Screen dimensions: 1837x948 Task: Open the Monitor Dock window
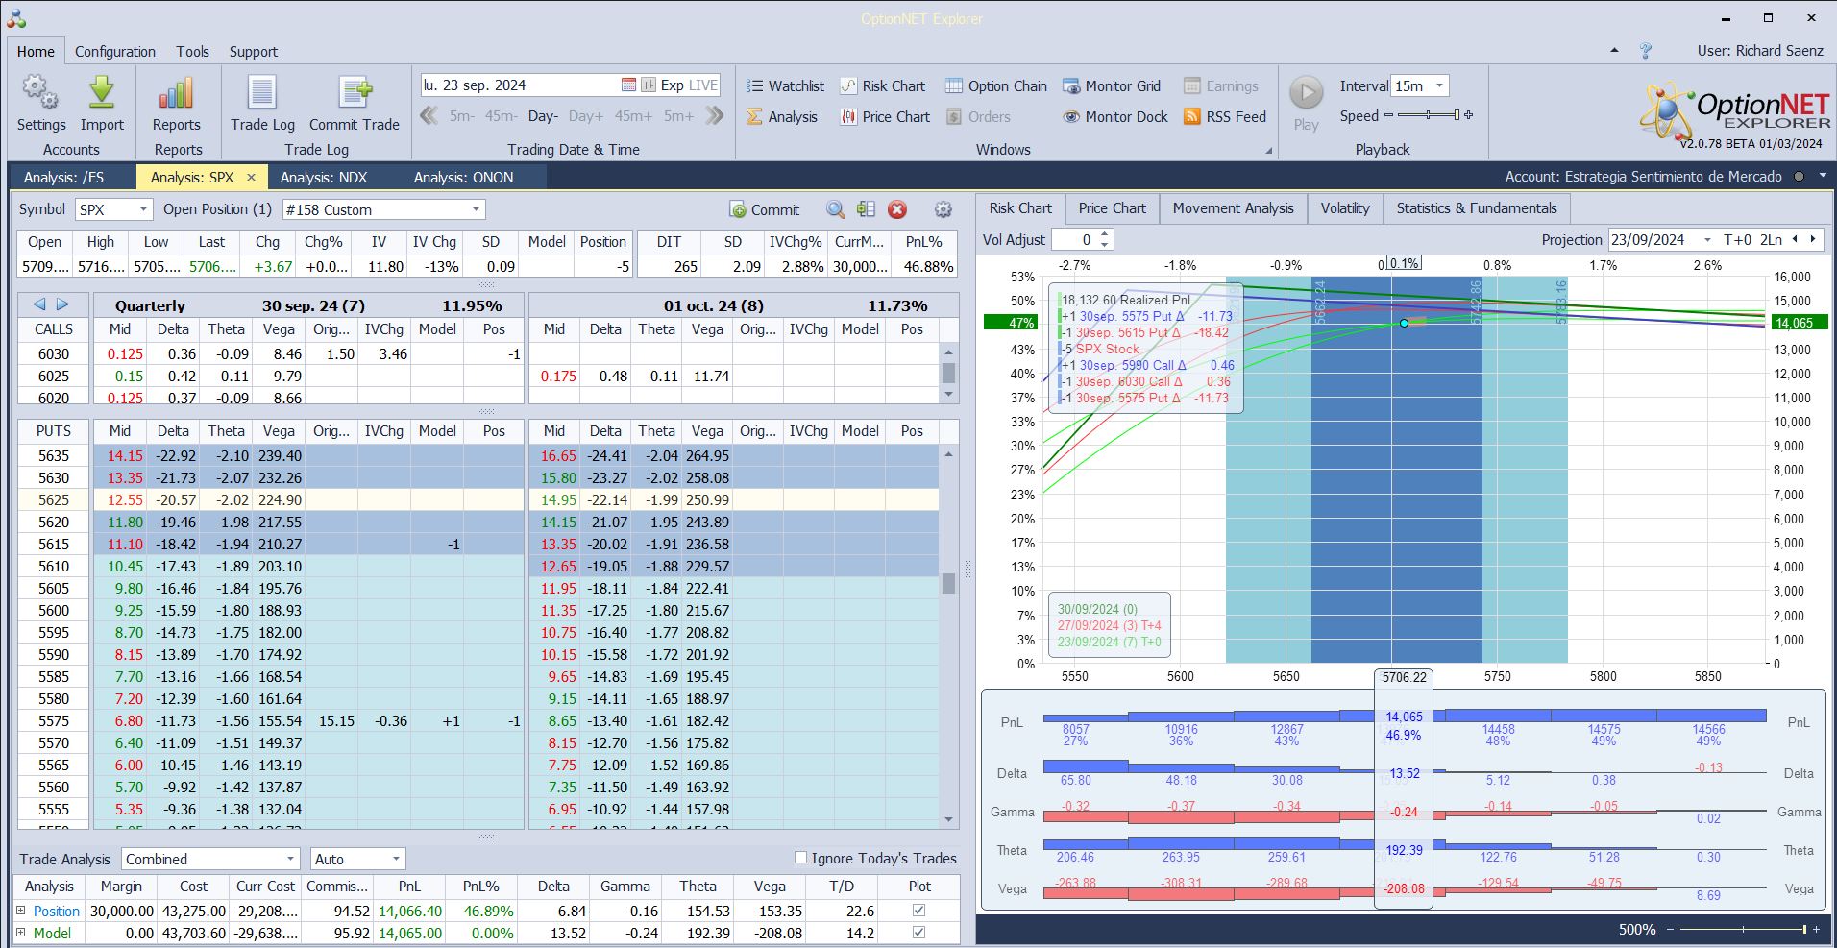tap(1114, 117)
